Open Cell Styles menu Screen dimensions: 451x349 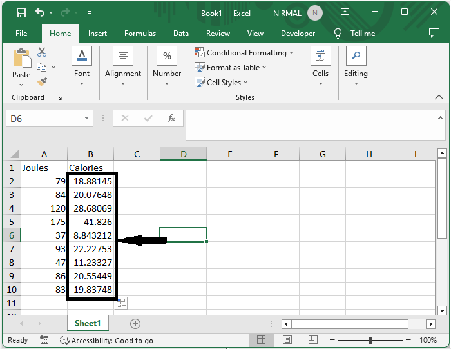coord(221,83)
